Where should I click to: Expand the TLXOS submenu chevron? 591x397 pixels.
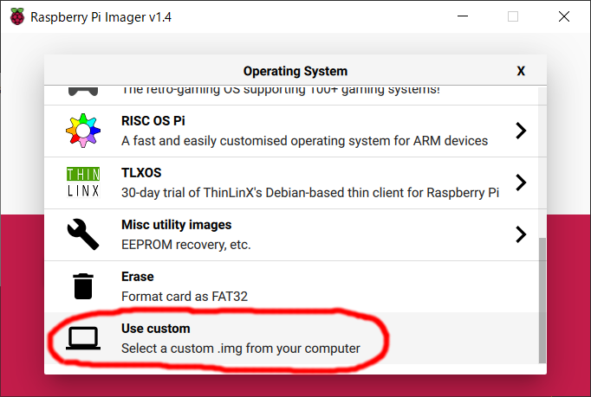[521, 182]
